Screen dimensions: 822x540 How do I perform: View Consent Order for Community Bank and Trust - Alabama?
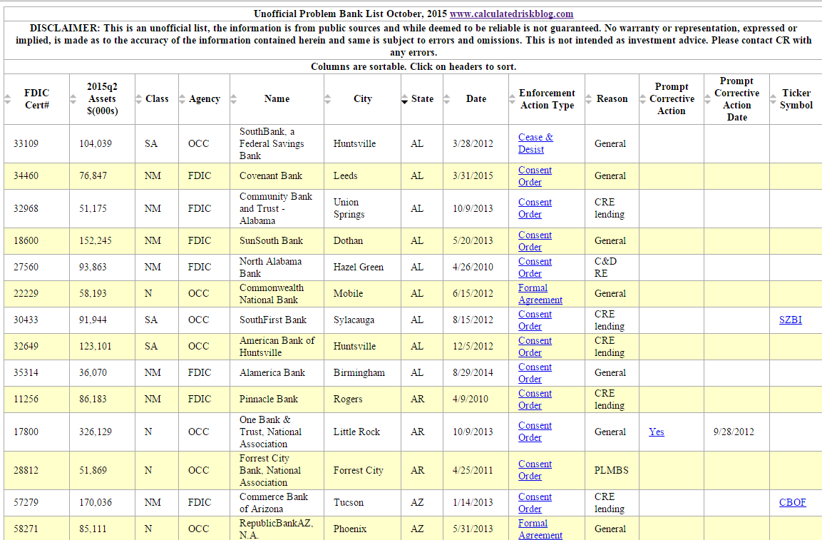coord(535,208)
